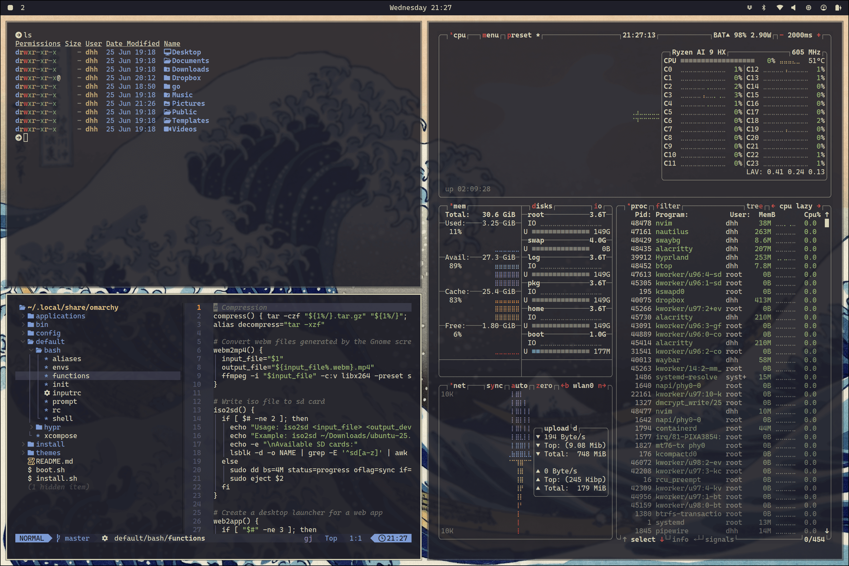This screenshot has width=849, height=566.
Task: Open the btop menu
Action: point(490,35)
